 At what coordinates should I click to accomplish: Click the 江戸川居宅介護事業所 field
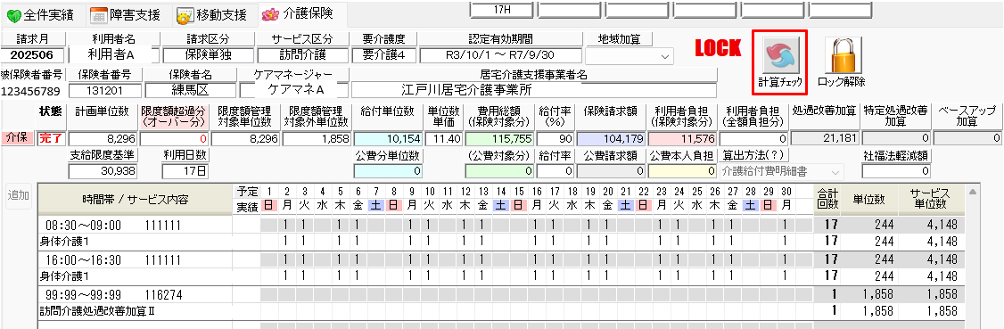pos(532,90)
